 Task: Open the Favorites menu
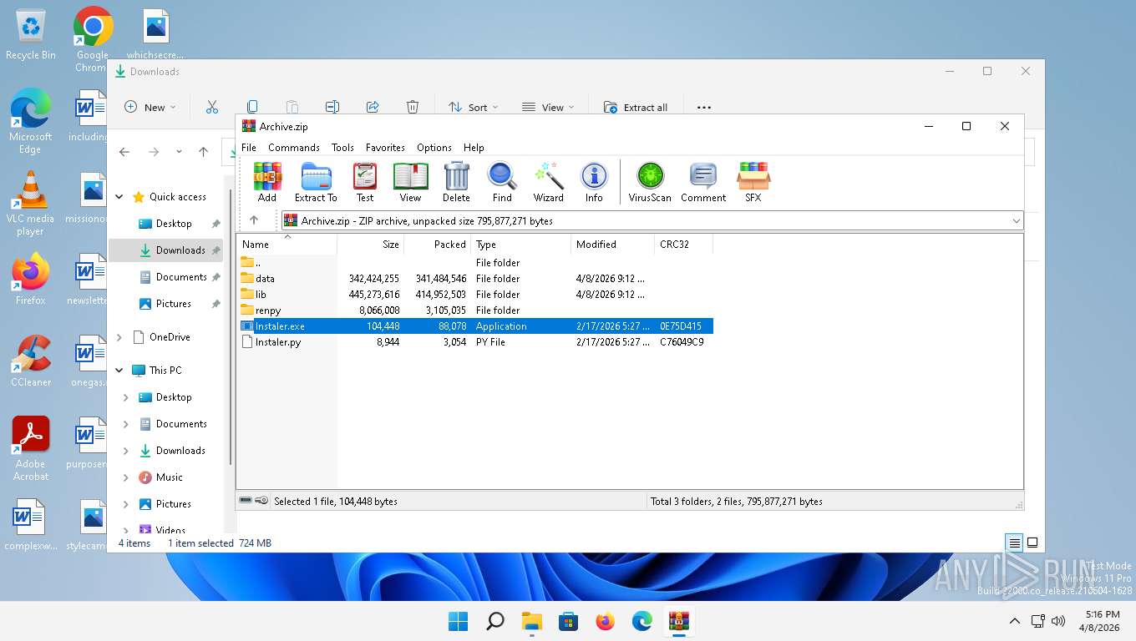pos(385,148)
